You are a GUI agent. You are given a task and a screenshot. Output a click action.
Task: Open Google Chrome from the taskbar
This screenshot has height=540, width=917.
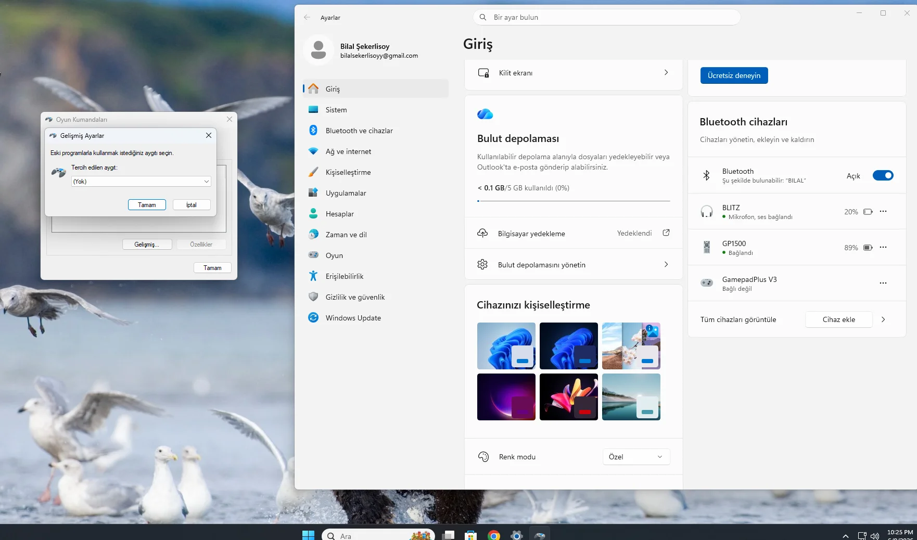(x=494, y=535)
